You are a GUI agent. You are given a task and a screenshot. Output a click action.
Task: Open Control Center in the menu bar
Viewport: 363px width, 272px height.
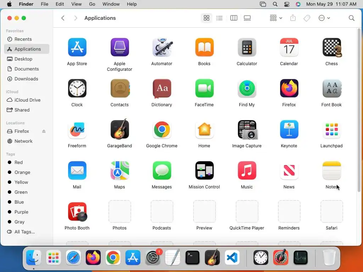[x=286, y=4]
